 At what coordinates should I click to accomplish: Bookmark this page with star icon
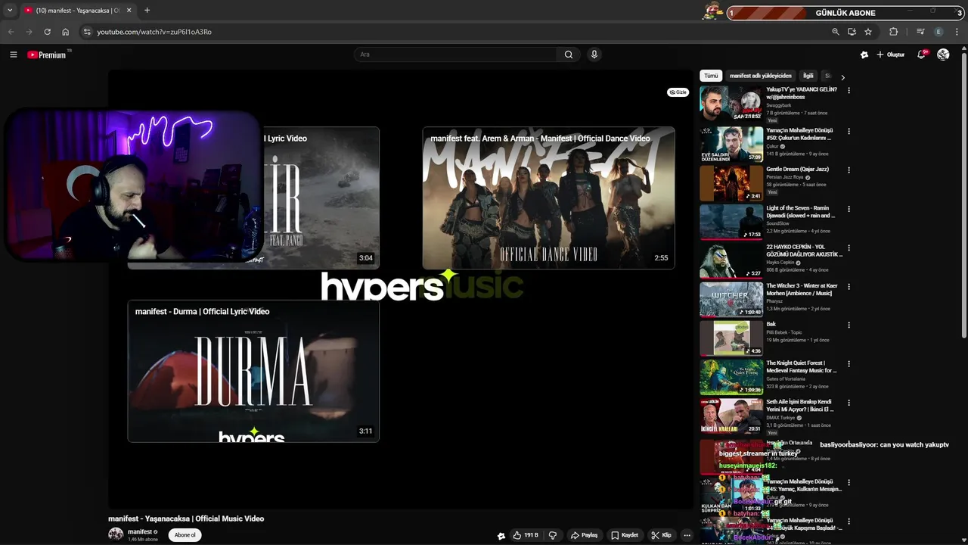tap(868, 32)
